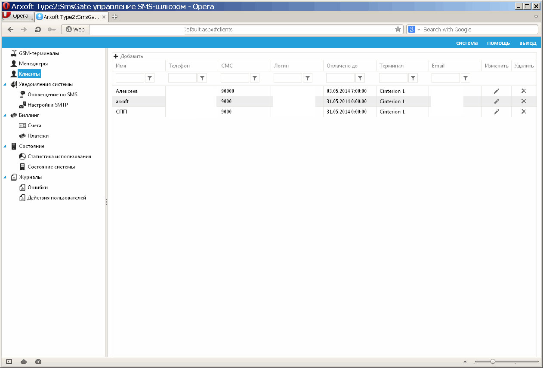Click the browser reload icon
The width and height of the screenshot is (543, 368).
[38, 30]
